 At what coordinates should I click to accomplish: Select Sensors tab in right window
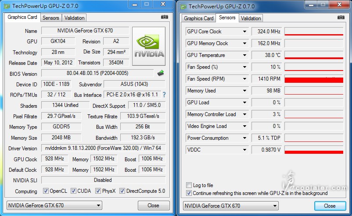(x=227, y=18)
